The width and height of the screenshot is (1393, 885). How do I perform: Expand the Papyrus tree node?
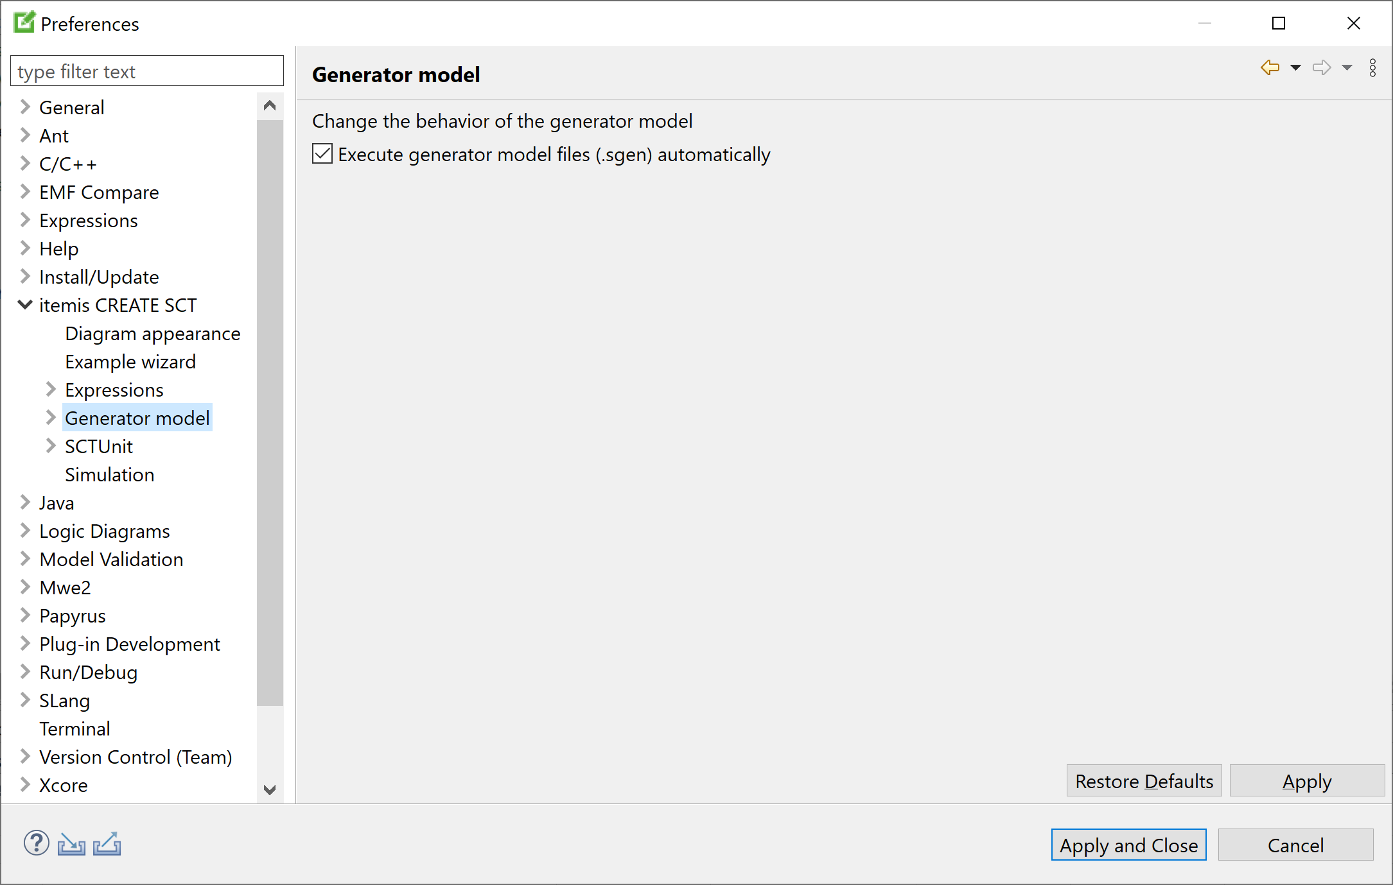pos(25,615)
